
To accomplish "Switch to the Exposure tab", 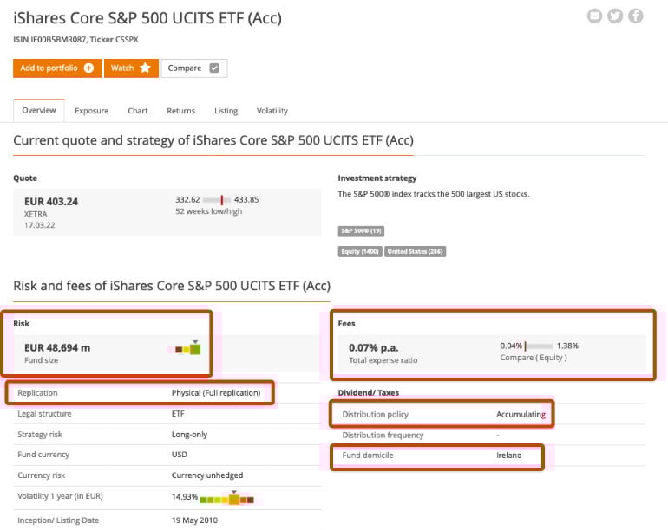I will click(x=91, y=111).
